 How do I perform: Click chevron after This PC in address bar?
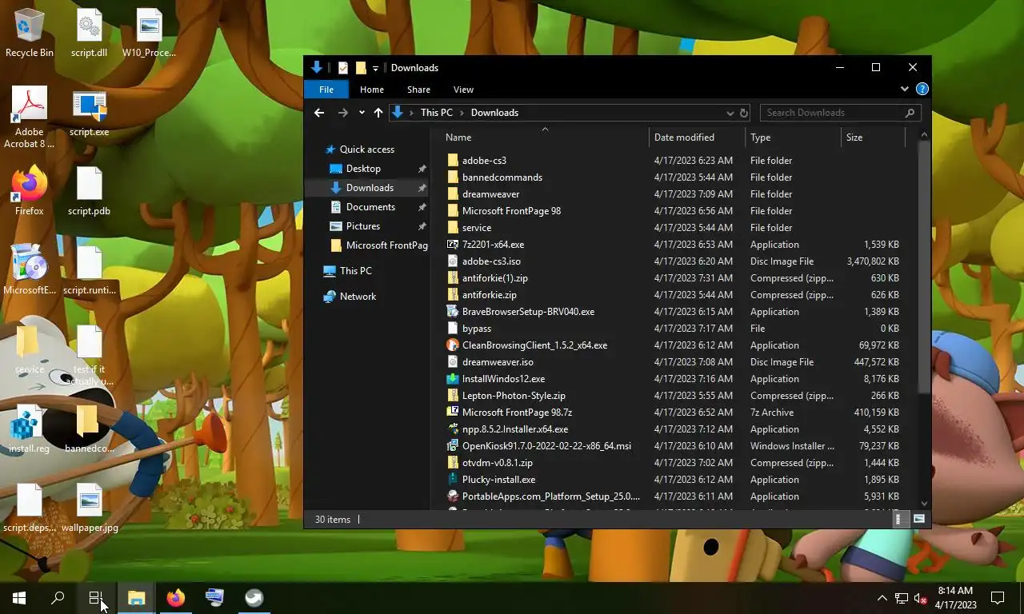[462, 113]
